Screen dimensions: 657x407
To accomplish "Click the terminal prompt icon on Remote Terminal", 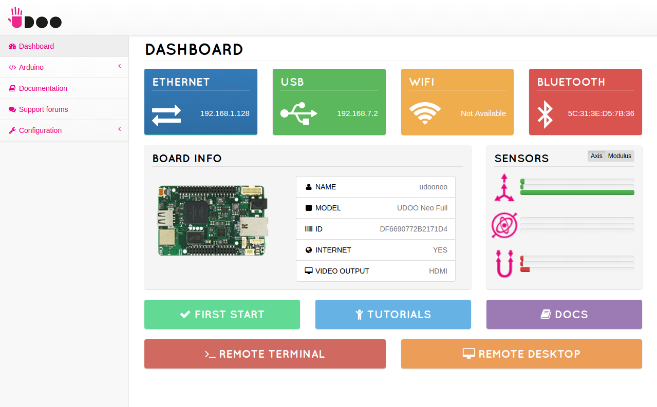I will (x=210, y=354).
